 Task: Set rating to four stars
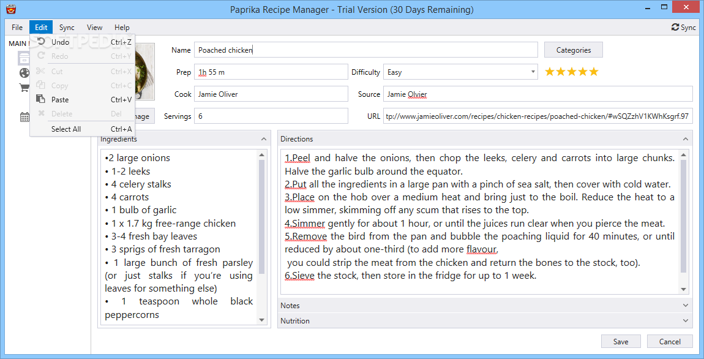(x=583, y=72)
